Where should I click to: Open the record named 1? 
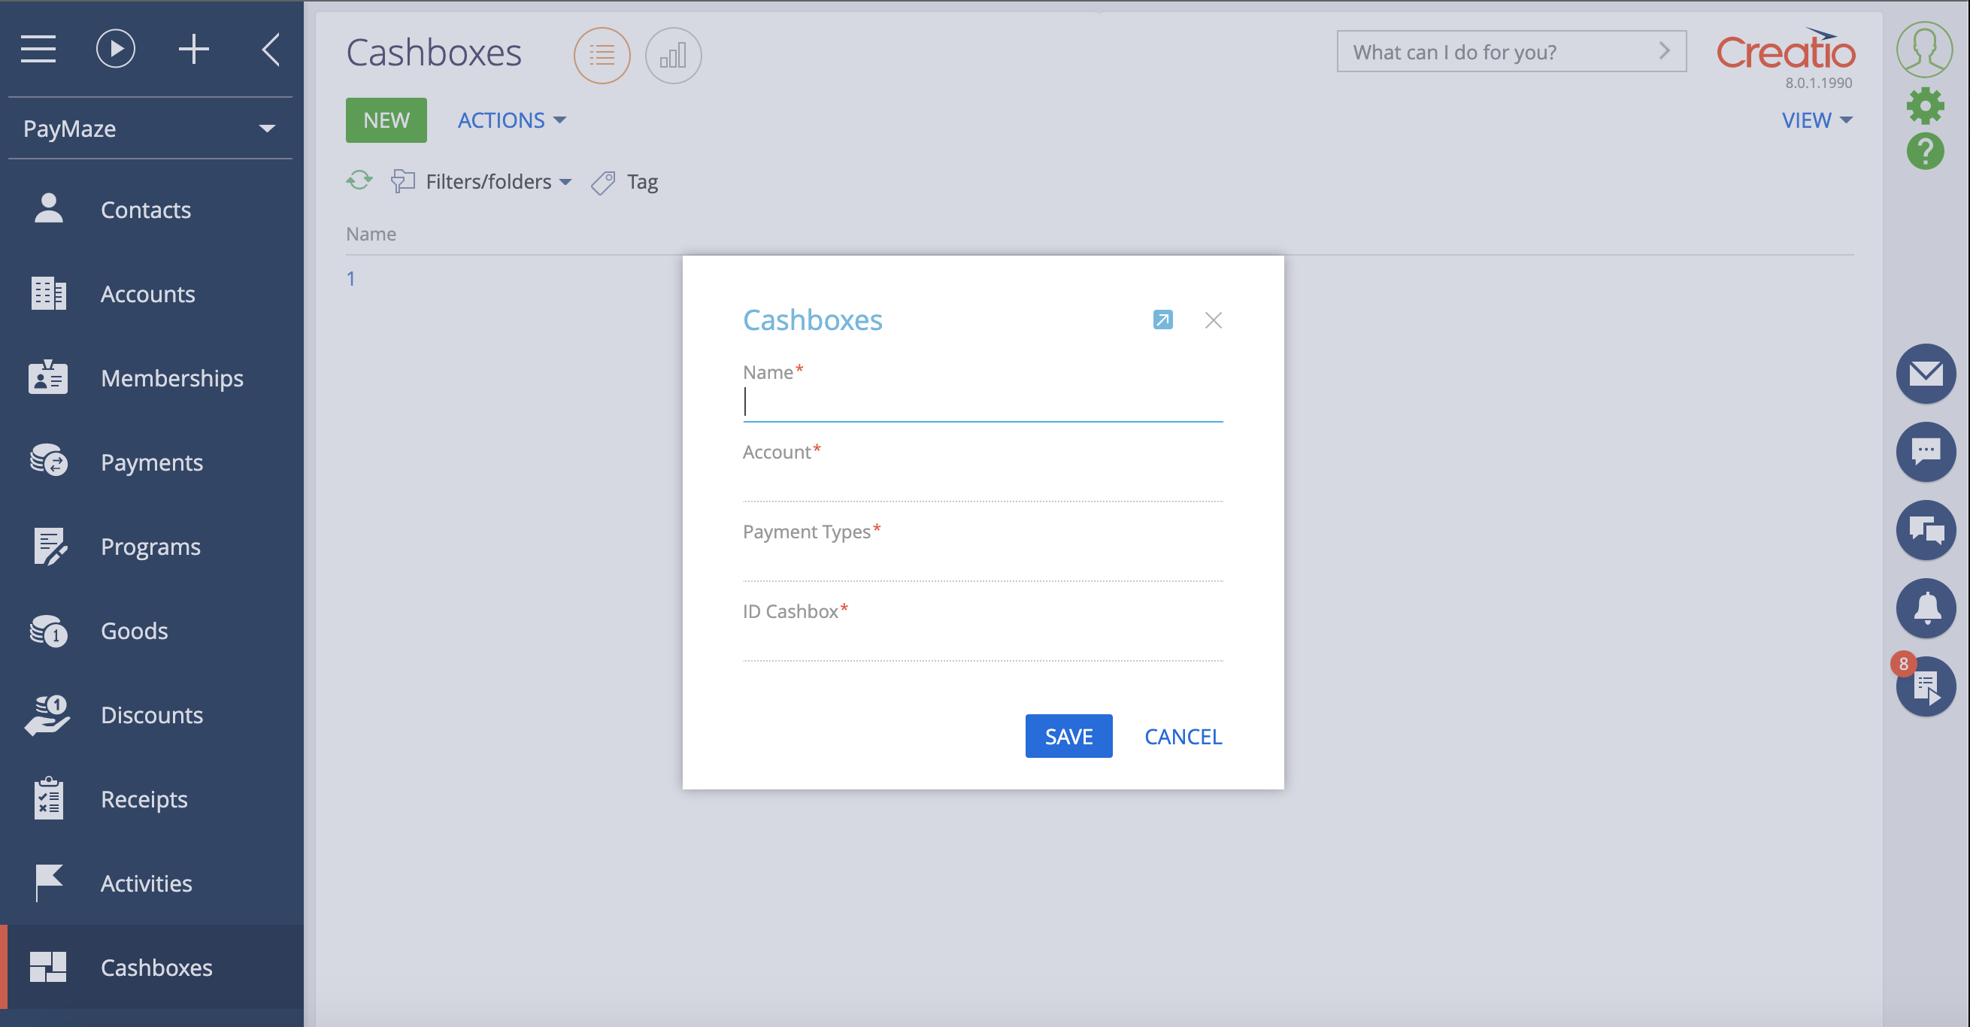pos(350,278)
